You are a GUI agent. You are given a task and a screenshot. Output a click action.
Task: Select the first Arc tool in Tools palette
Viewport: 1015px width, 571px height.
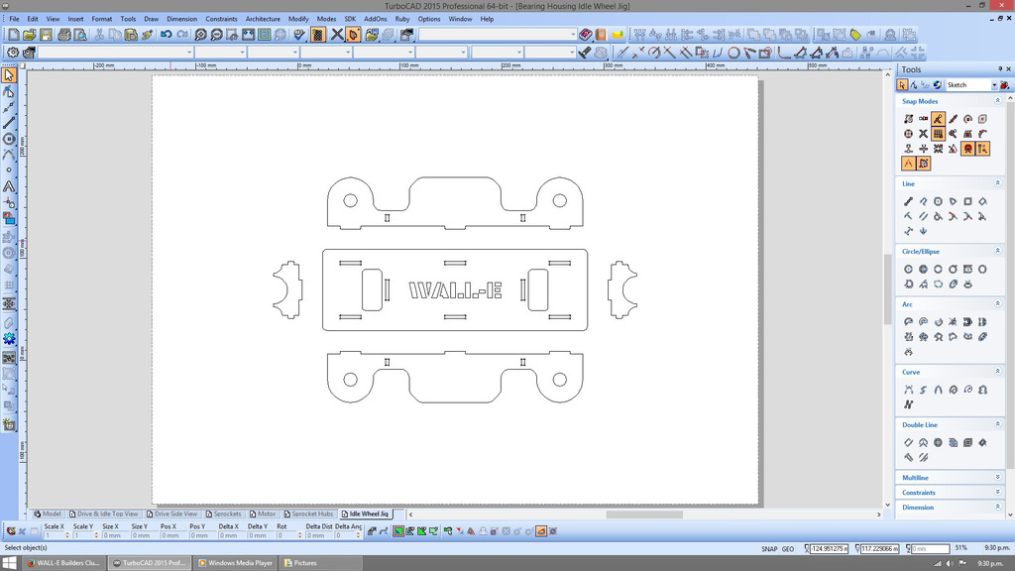coord(908,322)
